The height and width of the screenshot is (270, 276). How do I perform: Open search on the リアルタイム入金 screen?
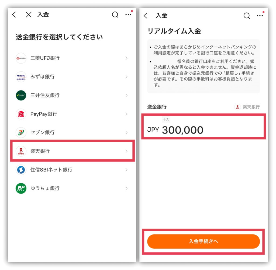(x=247, y=16)
